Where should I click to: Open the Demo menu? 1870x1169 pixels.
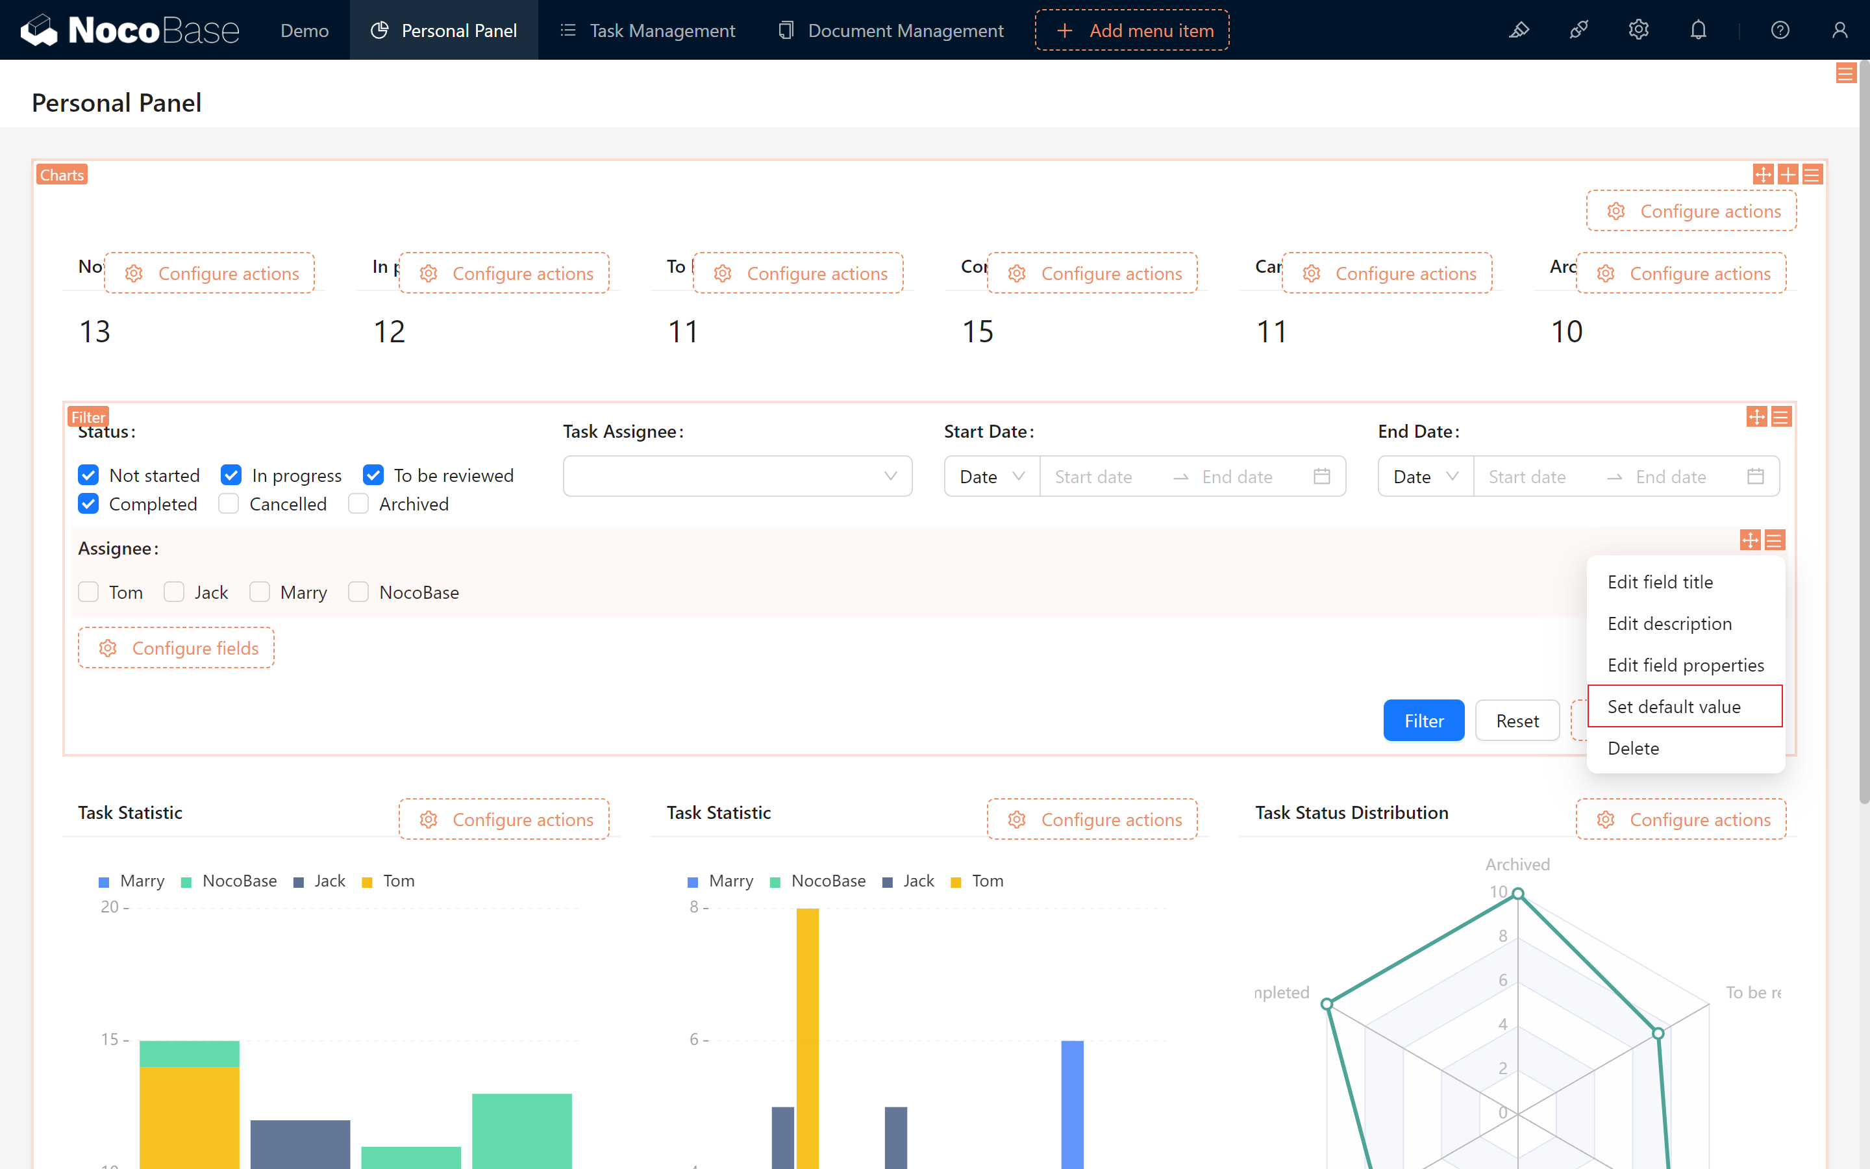point(305,30)
